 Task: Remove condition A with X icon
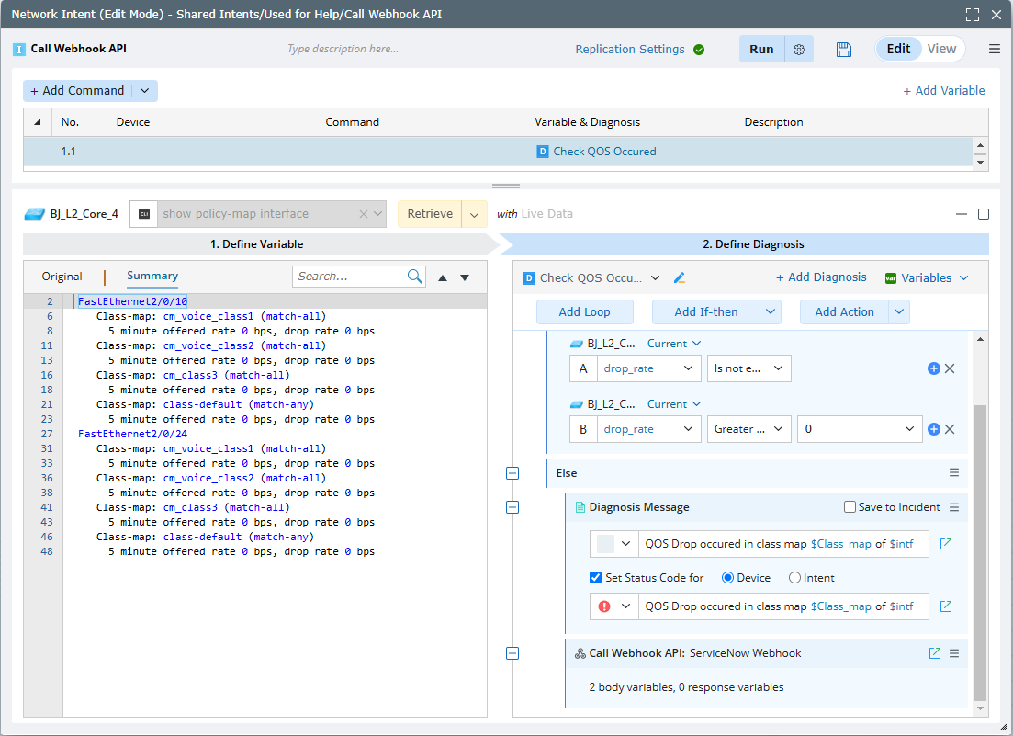pos(951,368)
